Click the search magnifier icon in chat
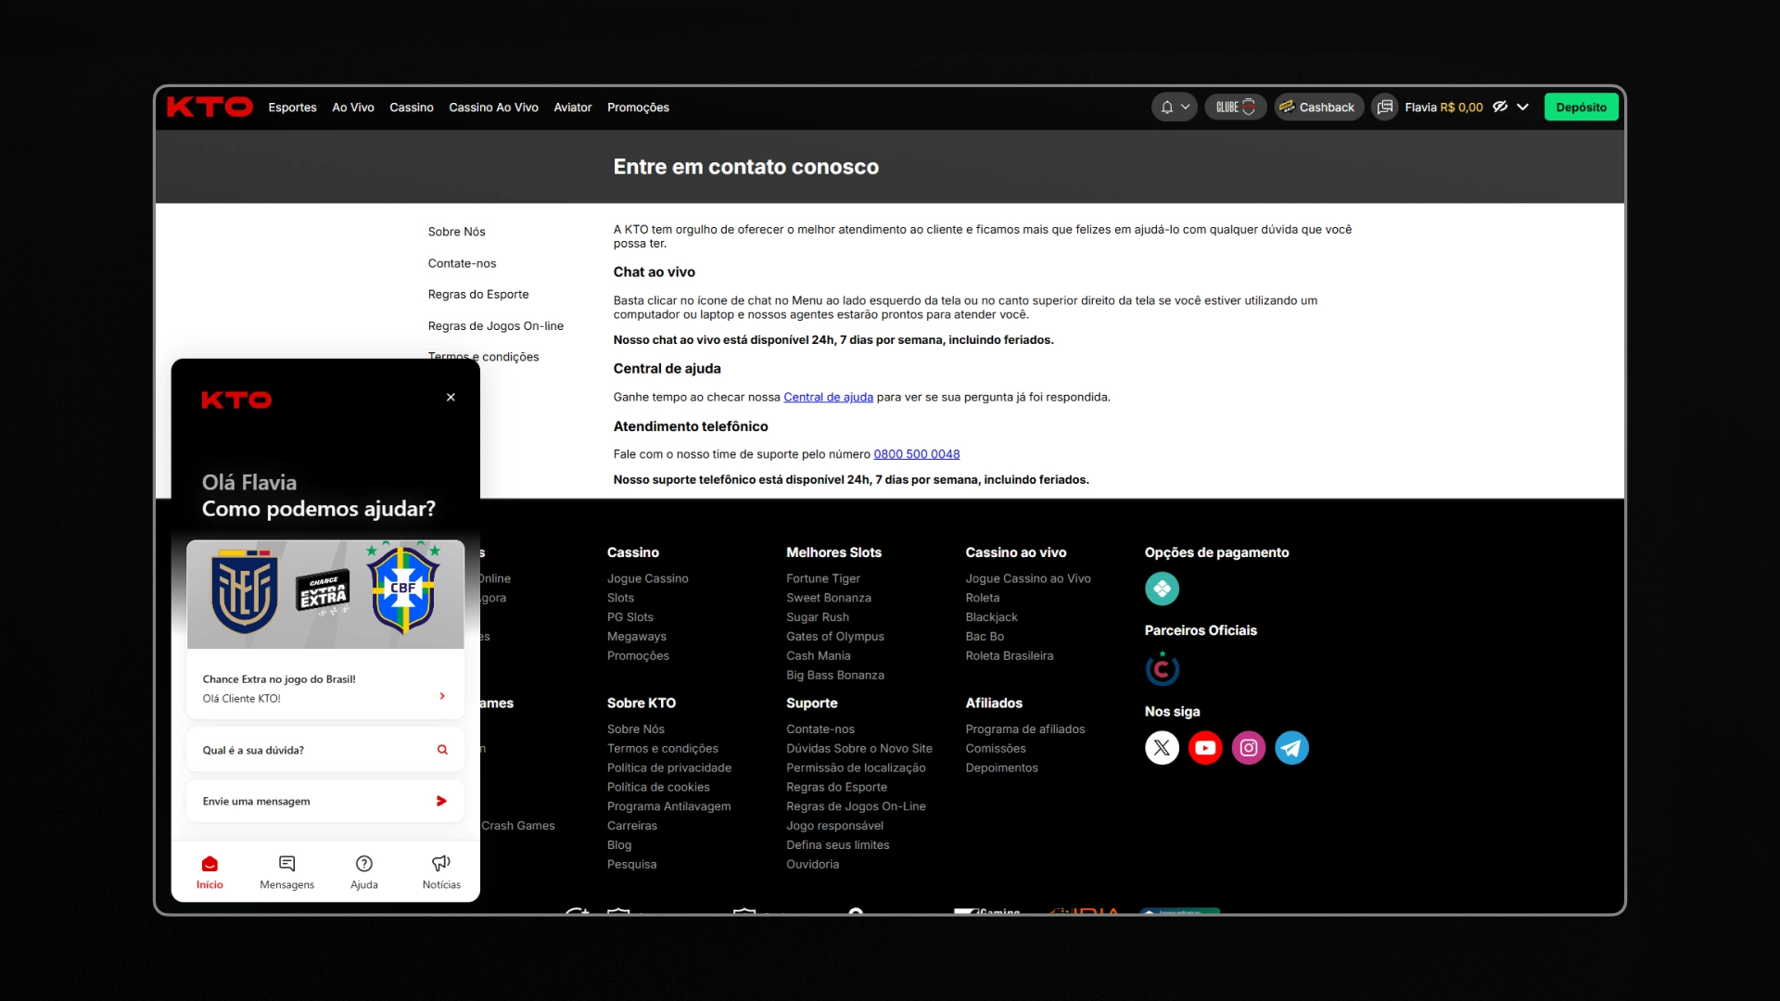This screenshot has width=1780, height=1001. [x=442, y=750]
